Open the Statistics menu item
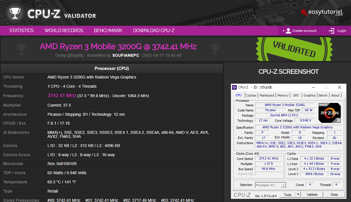This screenshot has width=351, height=202. pyautogui.click(x=21, y=31)
